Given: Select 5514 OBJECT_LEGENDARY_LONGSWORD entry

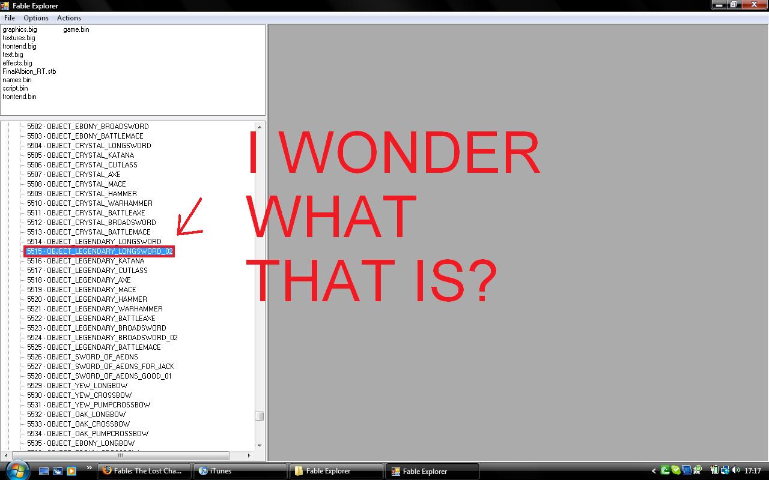Looking at the screenshot, I should tap(94, 242).
